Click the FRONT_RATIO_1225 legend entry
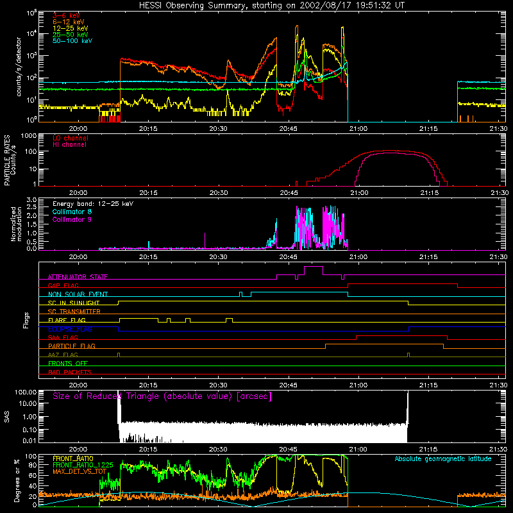The width and height of the screenshot is (513, 513). [83, 465]
